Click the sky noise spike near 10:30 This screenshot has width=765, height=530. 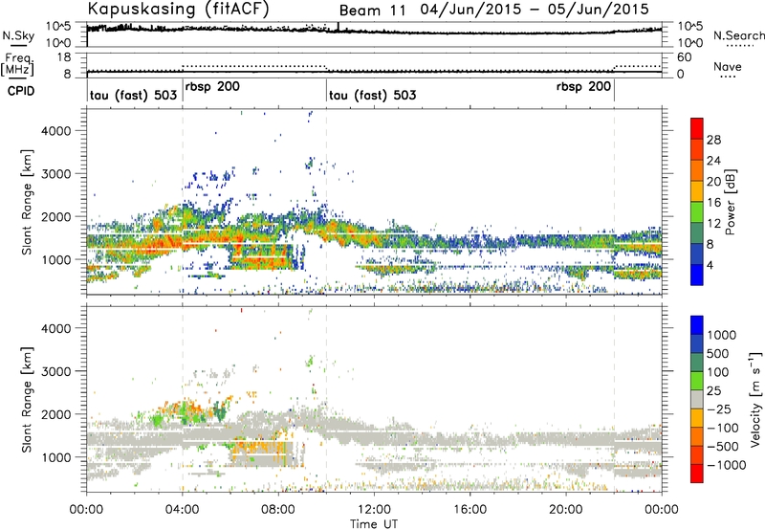click(338, 27)
